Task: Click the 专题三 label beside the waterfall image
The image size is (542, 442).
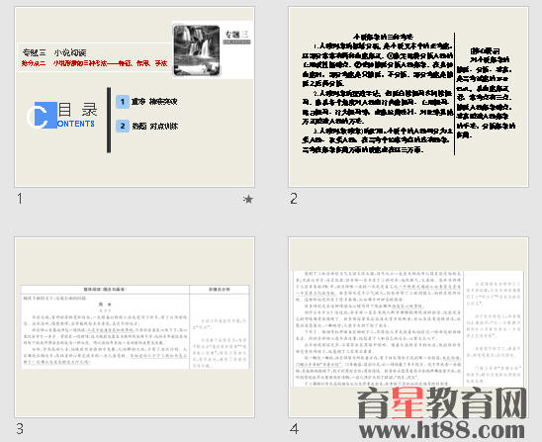Action: 236,35
